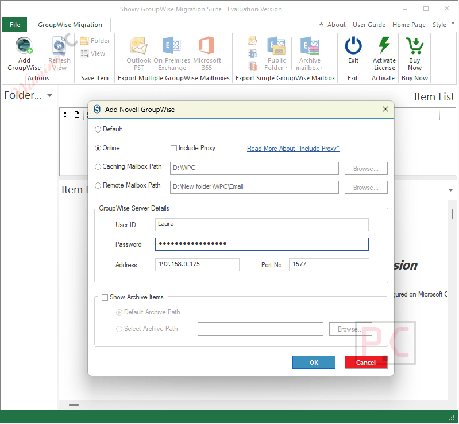The image size is (459, 424).
Task: Open the Archive mailbox dropdown arrow
Action: (x=321, y=68)
